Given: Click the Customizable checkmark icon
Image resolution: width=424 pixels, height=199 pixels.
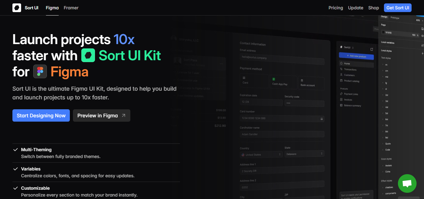Looking at the screenshot, I should [x=16, y=188].
